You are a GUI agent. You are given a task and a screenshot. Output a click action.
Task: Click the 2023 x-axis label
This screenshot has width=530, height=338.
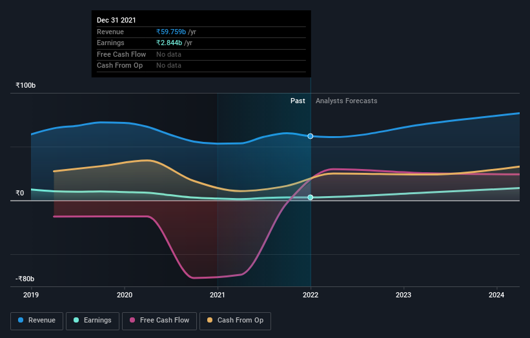pyautogui.click(x=403, y=295)
